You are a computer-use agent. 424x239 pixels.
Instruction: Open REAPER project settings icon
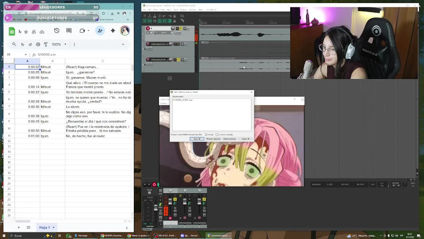click(x=160, y=16)
